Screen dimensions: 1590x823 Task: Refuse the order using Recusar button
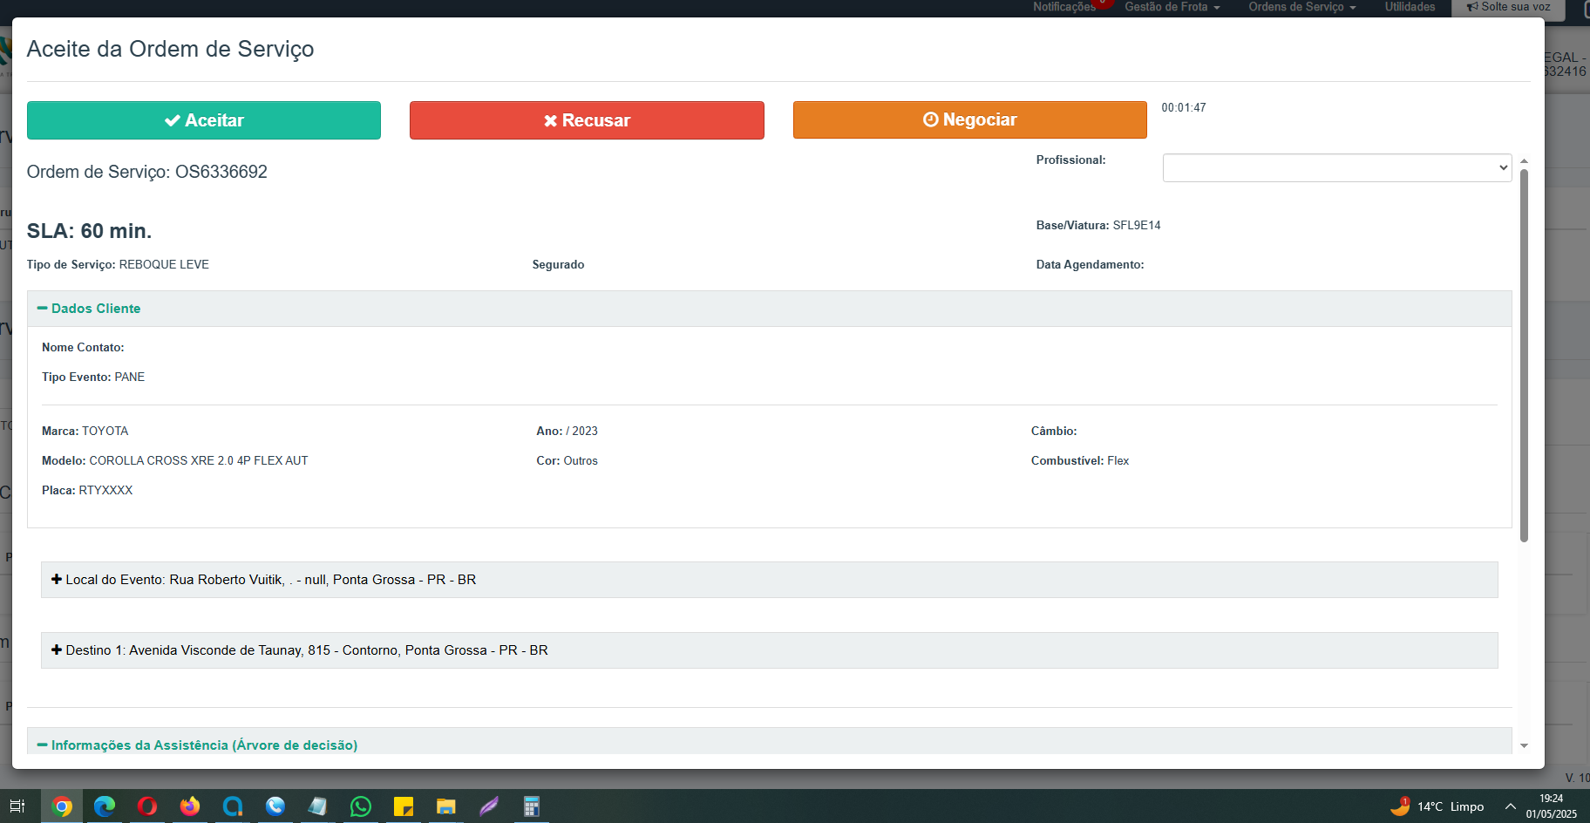pos(587,120)
